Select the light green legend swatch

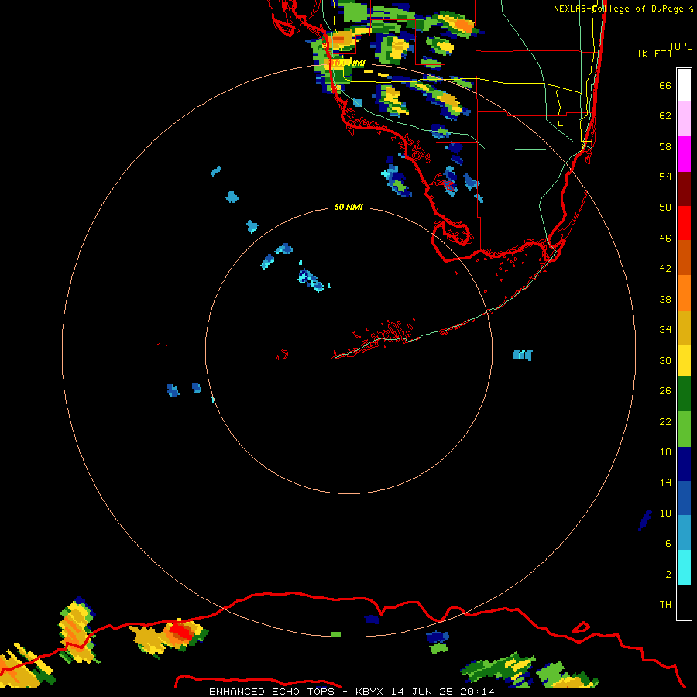point(684,429)
